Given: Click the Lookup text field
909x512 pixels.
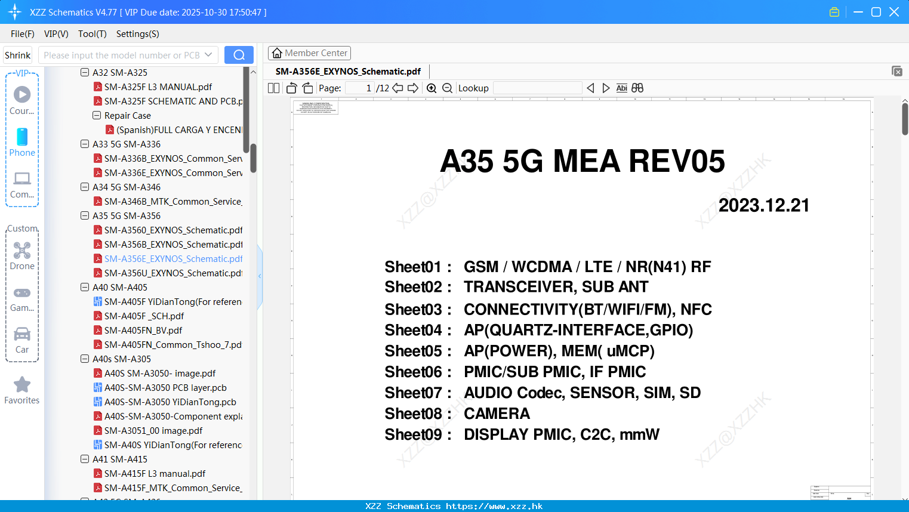Looking at the screenshot, I should [x=538, y=88].
